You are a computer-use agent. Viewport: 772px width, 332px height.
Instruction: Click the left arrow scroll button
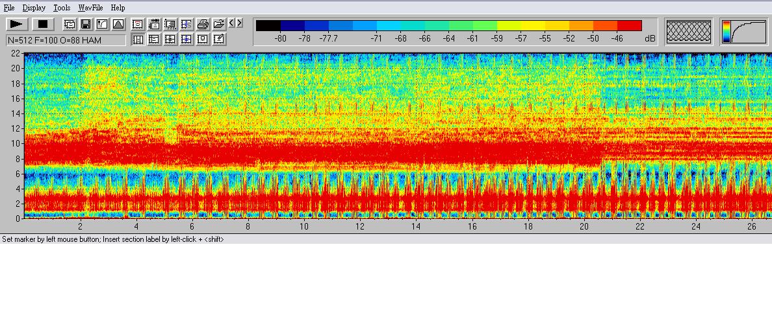point(232,23)
